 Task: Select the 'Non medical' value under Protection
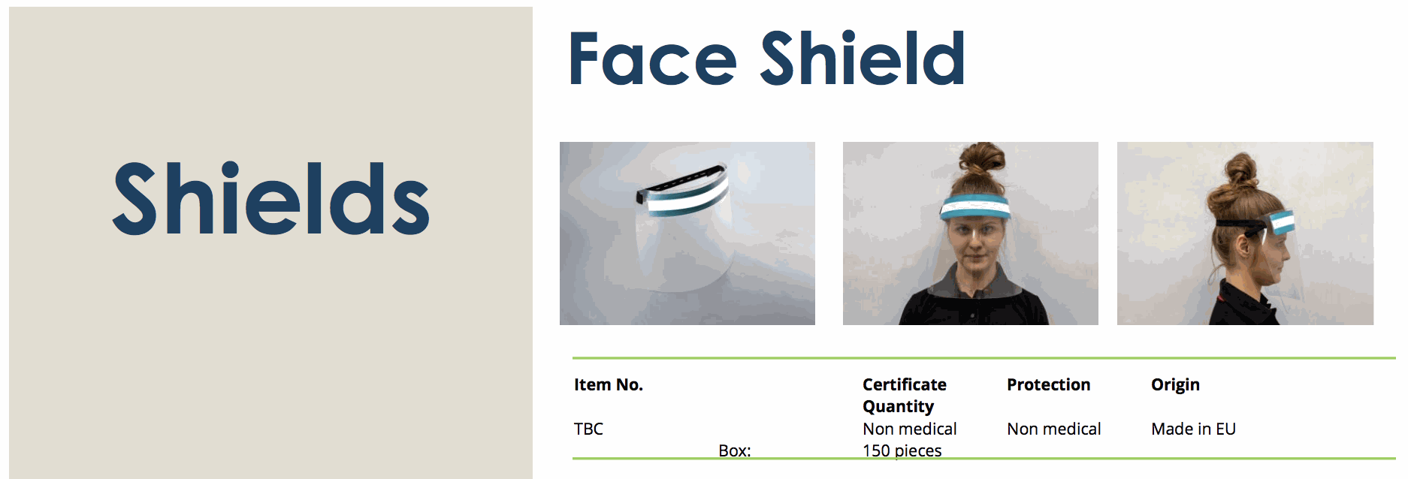(1053, 429)
